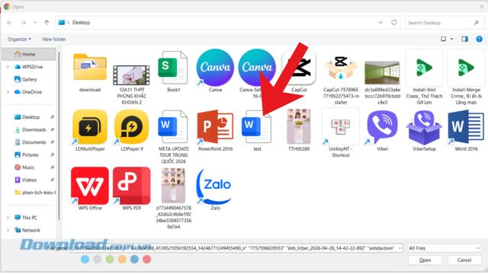This screenshot has width=488, height=274.
Task: Select the TTH05280 photo thumbnail
Action: 299,126
